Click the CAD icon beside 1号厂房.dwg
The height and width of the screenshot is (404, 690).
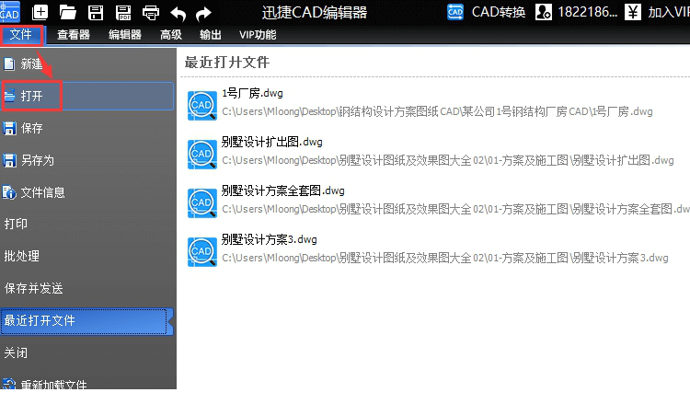click(x=202, y=106)
